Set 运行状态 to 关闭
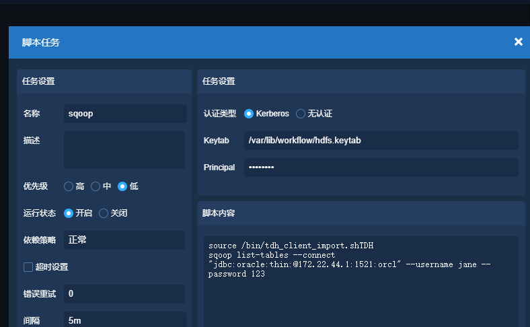 coord(104,213)
